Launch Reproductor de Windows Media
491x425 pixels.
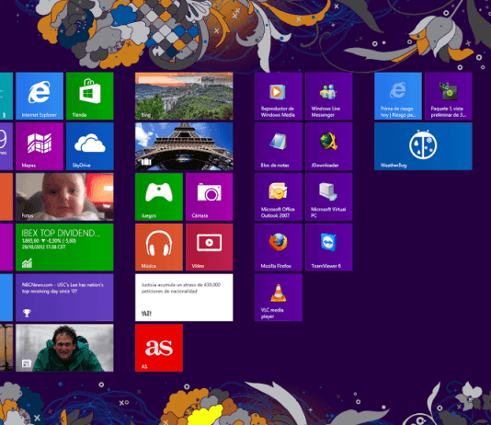(279, 96)
